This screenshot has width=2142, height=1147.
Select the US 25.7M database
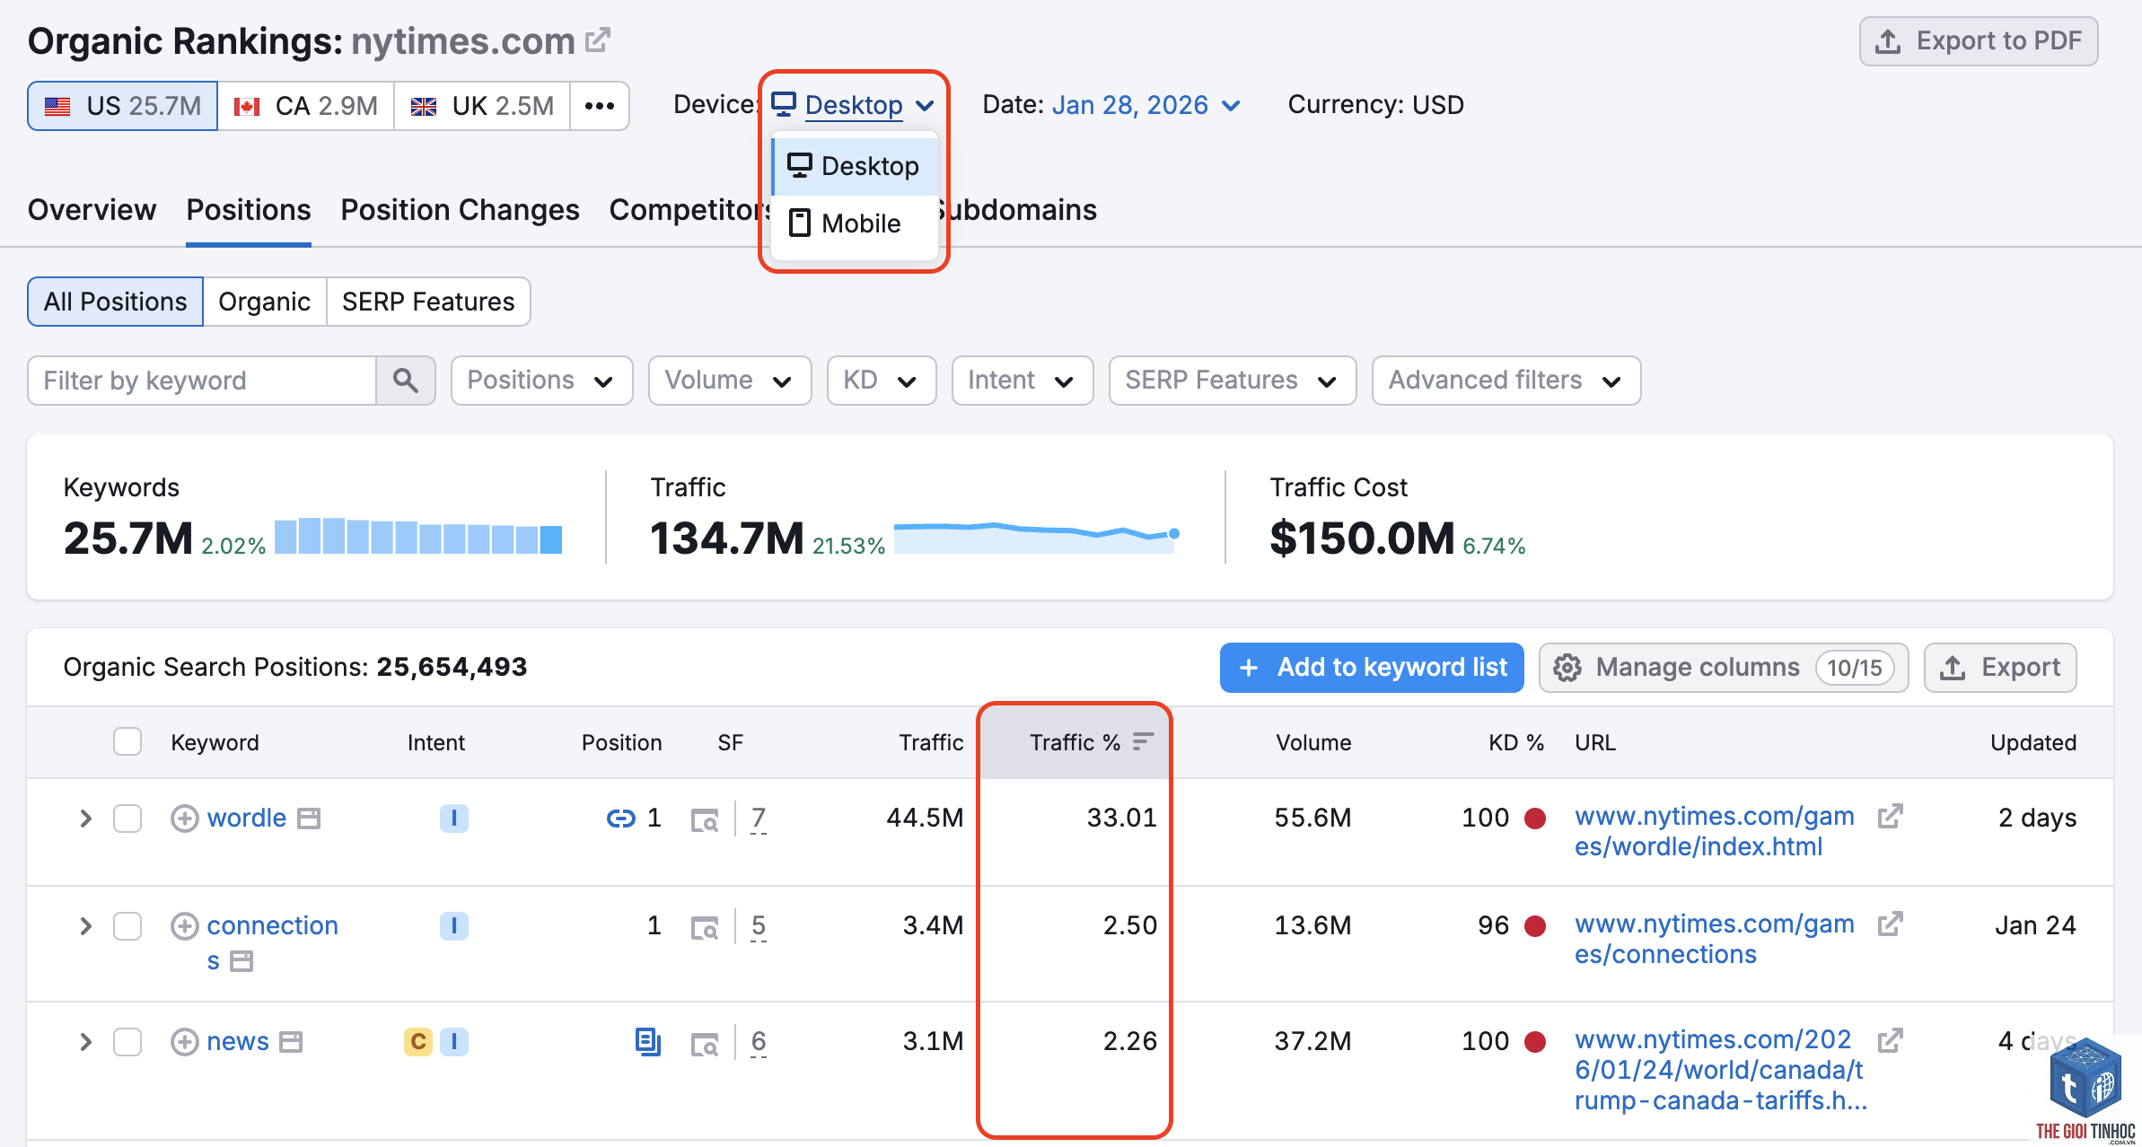pos(123,106)
